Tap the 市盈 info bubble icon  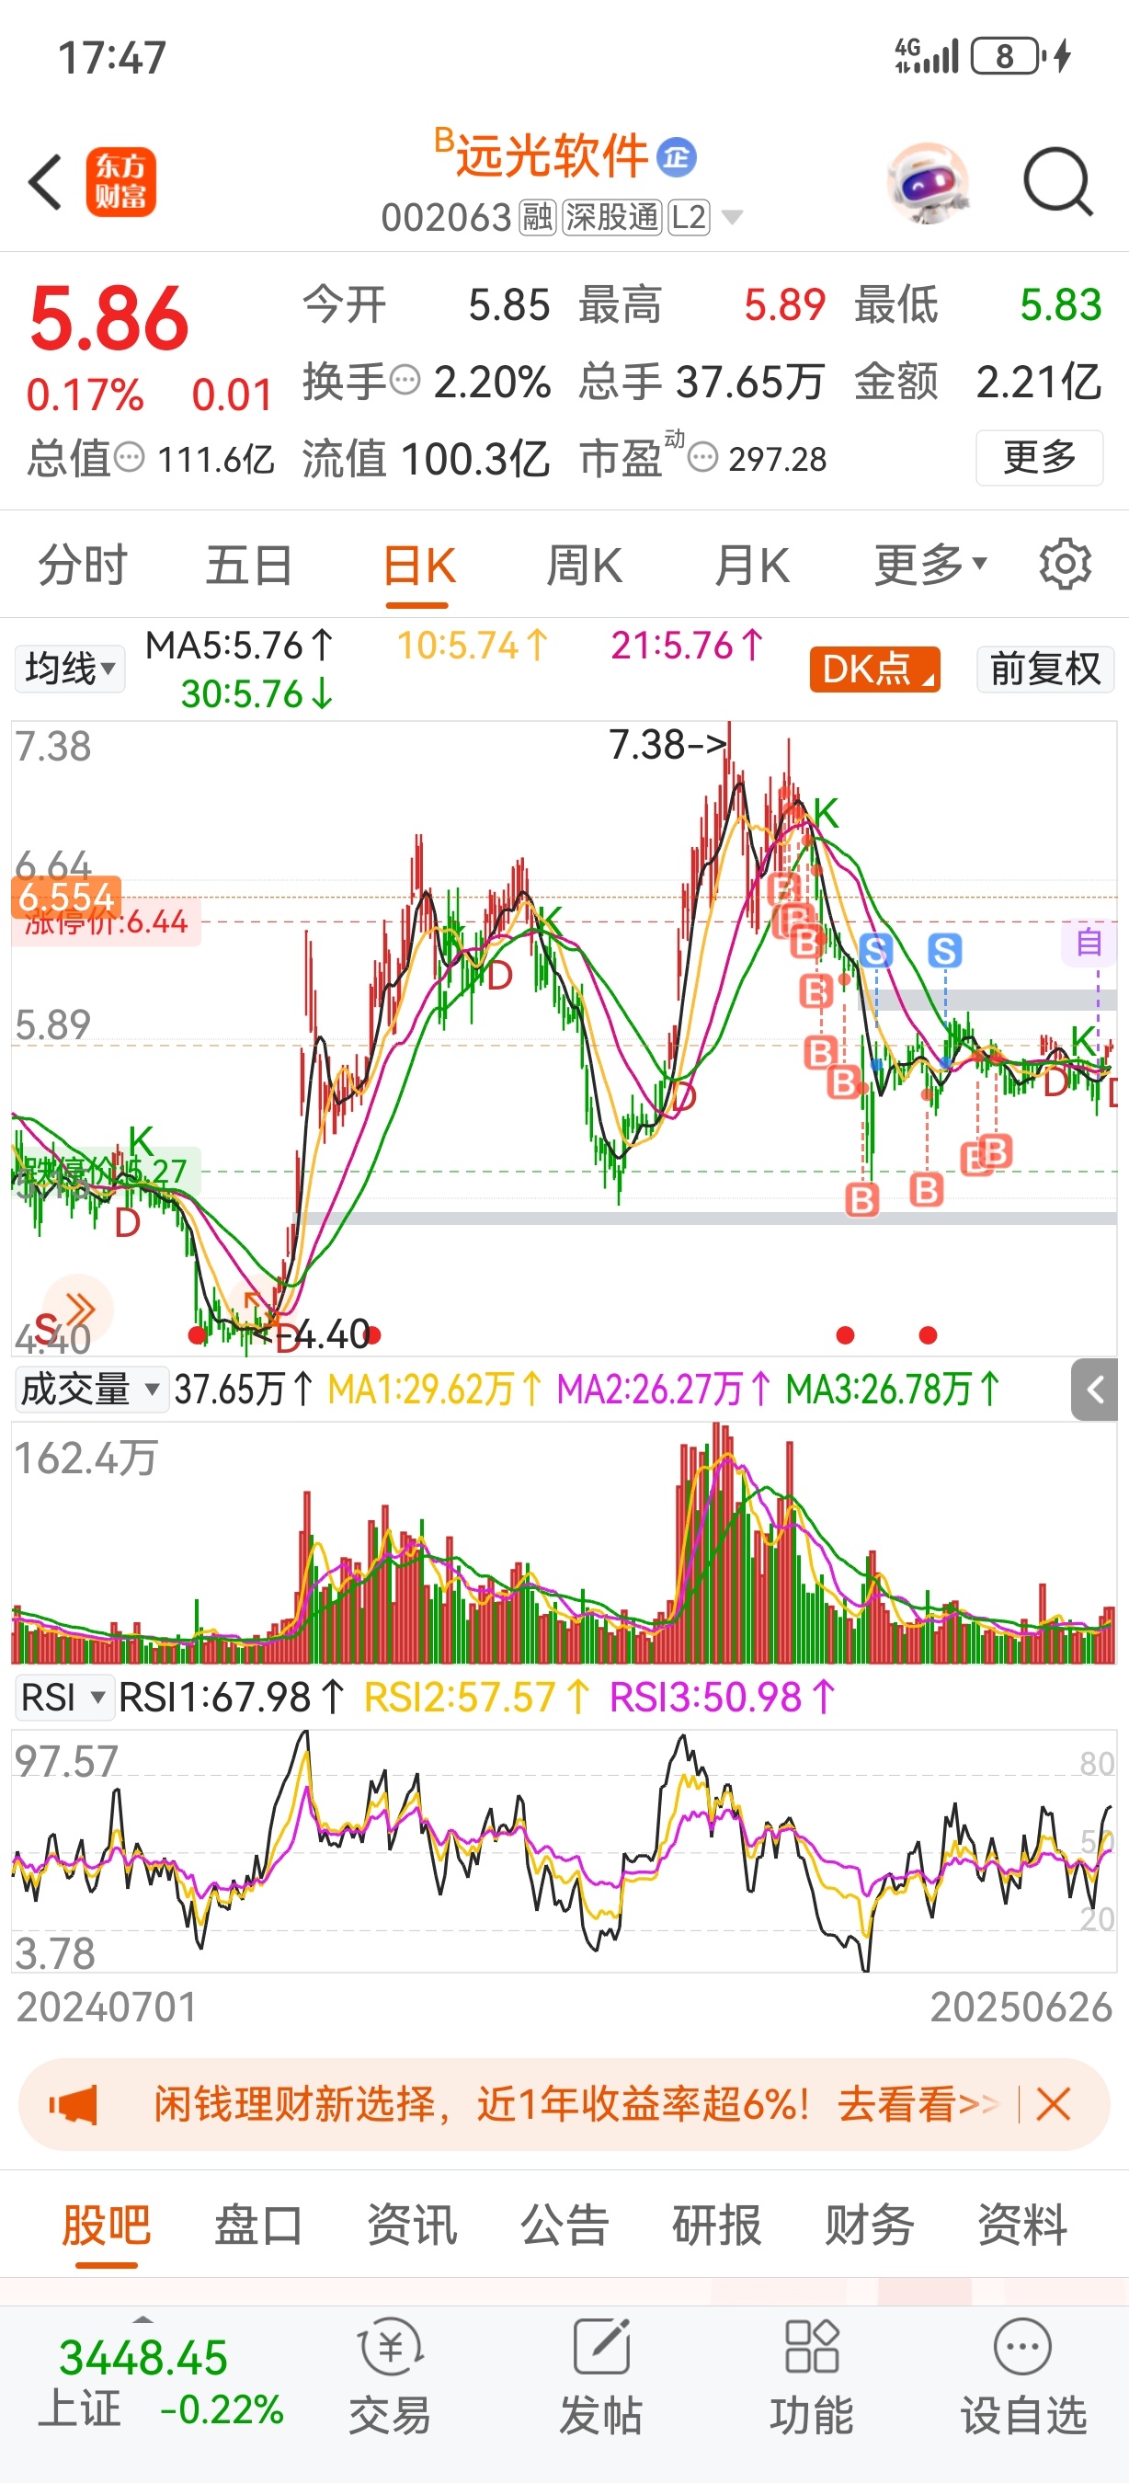coord(704,457)
